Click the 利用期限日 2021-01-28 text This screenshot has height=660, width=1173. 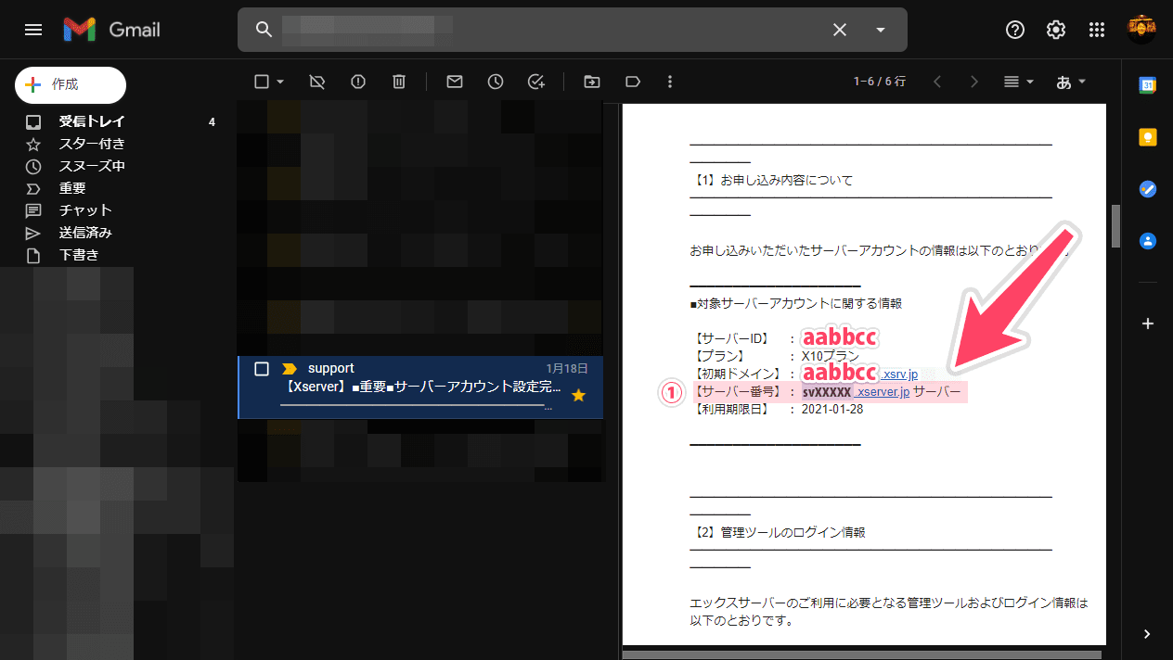777,410
